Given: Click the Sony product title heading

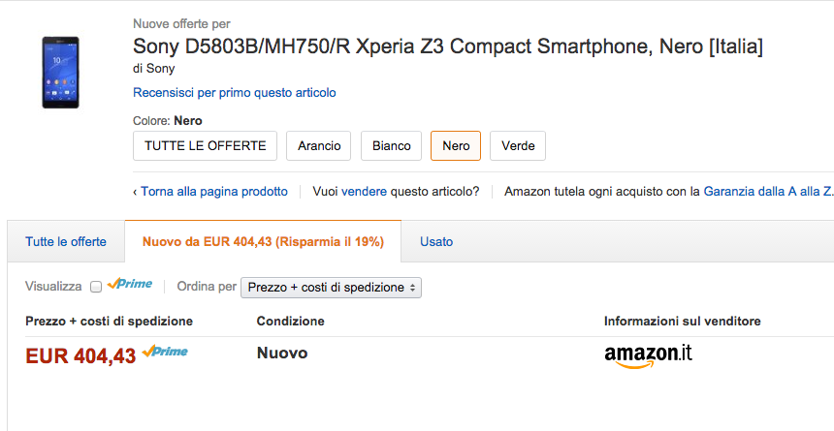Looking at the screenshot, I should click(x=447, y=46).
